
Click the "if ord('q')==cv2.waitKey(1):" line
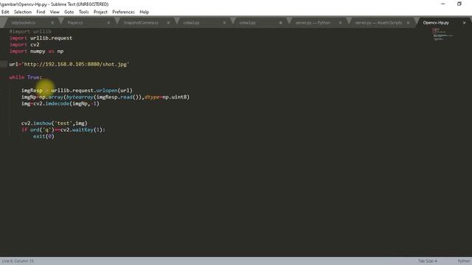coord(63,130)
